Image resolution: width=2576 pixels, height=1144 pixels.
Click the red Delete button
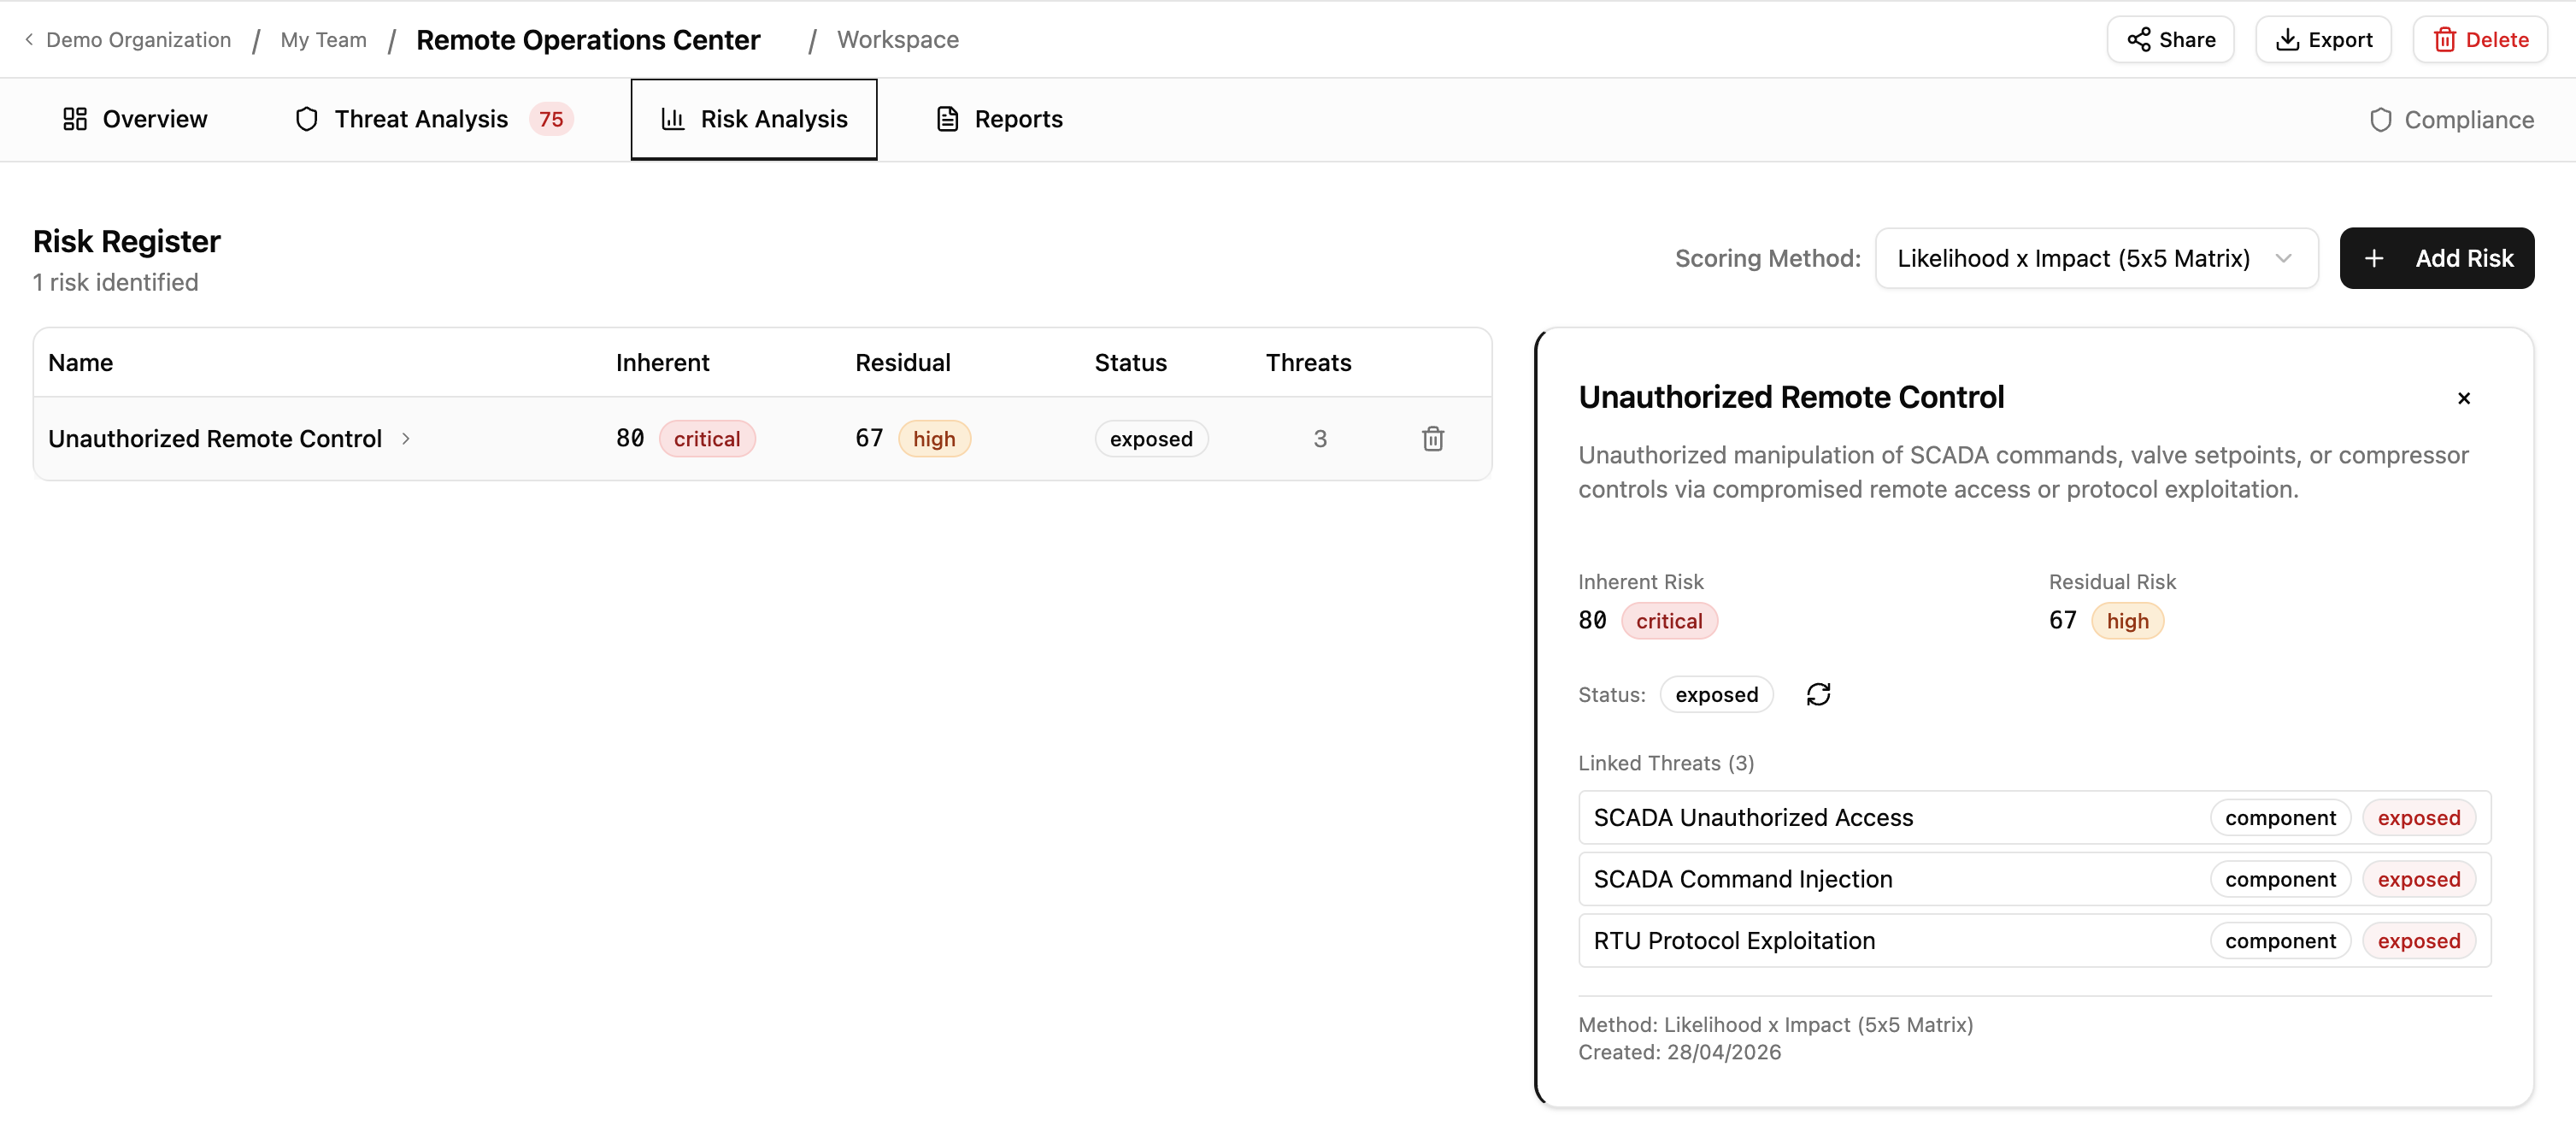(x=2480, y=39)
